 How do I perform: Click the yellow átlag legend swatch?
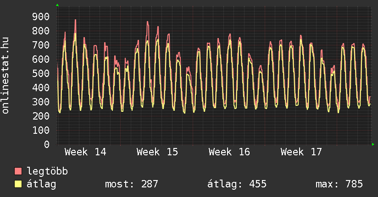[x=18, y=184]
